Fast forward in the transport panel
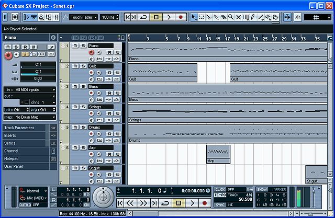Image resolution: width=335 pixels, height=218 pixels. click(143, 203)
